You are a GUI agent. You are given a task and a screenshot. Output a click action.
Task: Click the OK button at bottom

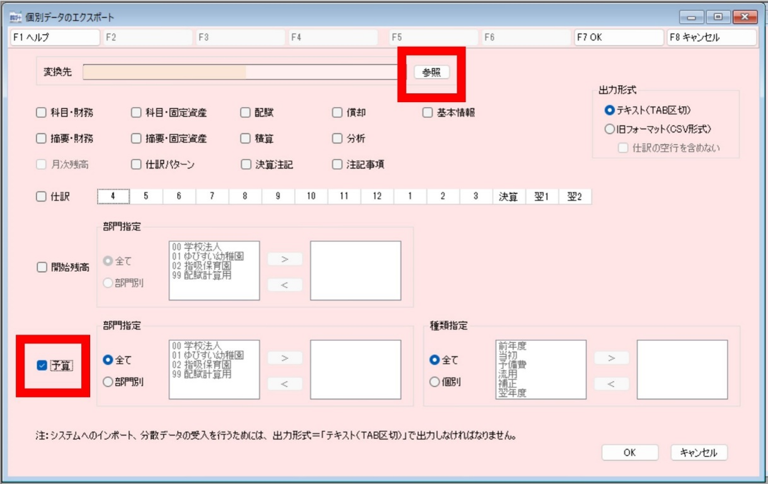point(629,452)
